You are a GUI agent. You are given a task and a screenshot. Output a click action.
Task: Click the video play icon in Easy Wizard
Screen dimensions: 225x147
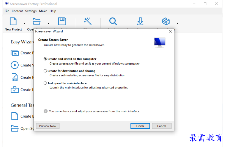pos(15,65)
